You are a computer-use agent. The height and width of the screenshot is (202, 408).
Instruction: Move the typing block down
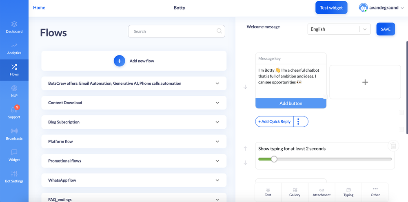(245, 162)
